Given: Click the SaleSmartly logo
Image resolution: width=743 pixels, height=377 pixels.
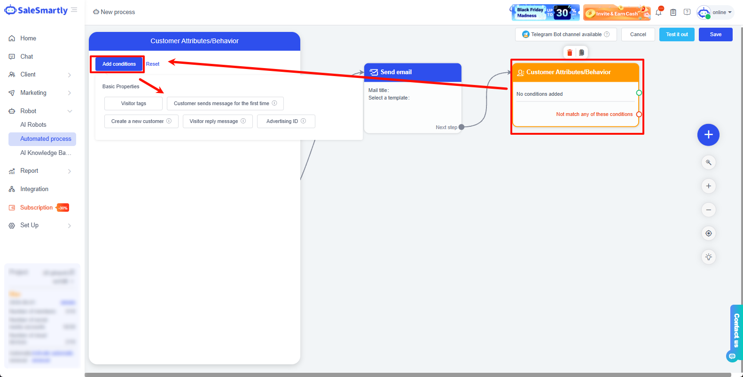Looking at the screenshot, I should (x=36, y=10).
